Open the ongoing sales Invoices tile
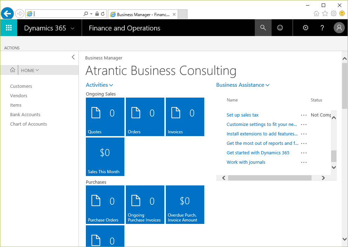 tap(185, 117)
